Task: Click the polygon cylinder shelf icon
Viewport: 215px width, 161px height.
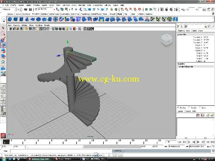Action: click(x=21, y=19)
